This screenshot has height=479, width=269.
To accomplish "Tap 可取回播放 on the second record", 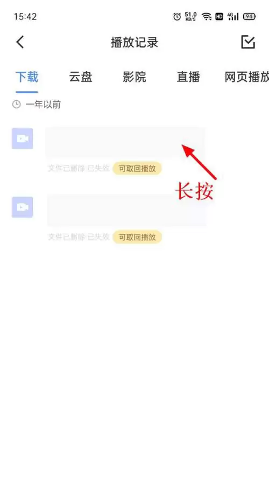I will click(137, 237).
